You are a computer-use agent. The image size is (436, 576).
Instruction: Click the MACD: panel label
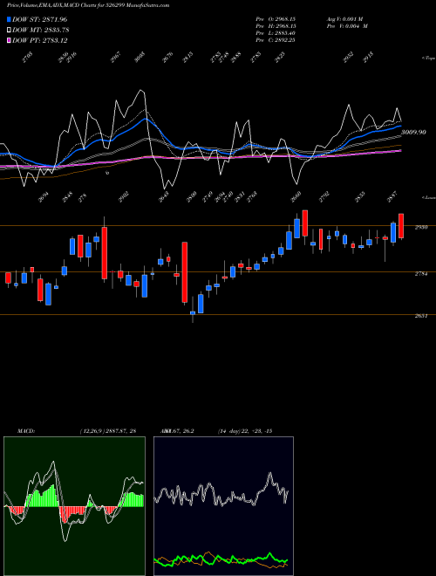point(25,431)
